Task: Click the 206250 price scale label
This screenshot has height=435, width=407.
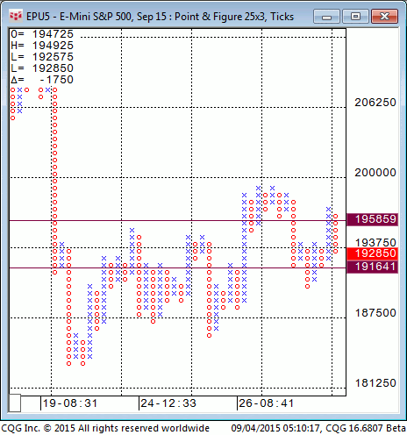Action: click(x=375, y=103)
